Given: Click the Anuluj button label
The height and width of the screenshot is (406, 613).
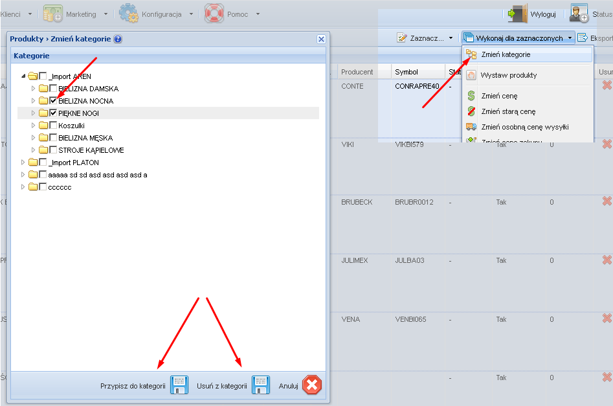Looking at the screenshot, I should pos(289,386).
